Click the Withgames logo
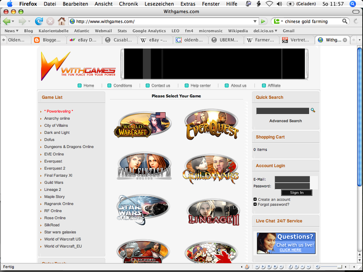The width and height of the screenshot is (363, 272). point(78,66)
